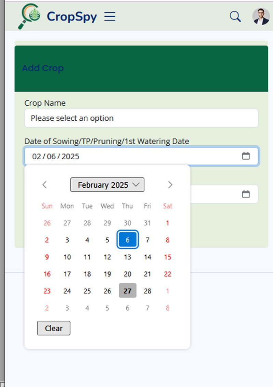Image resolution: width=273 pixels, height=387 pixels.
Task: Click inside the sowing date input field
Action: [102, 156]
